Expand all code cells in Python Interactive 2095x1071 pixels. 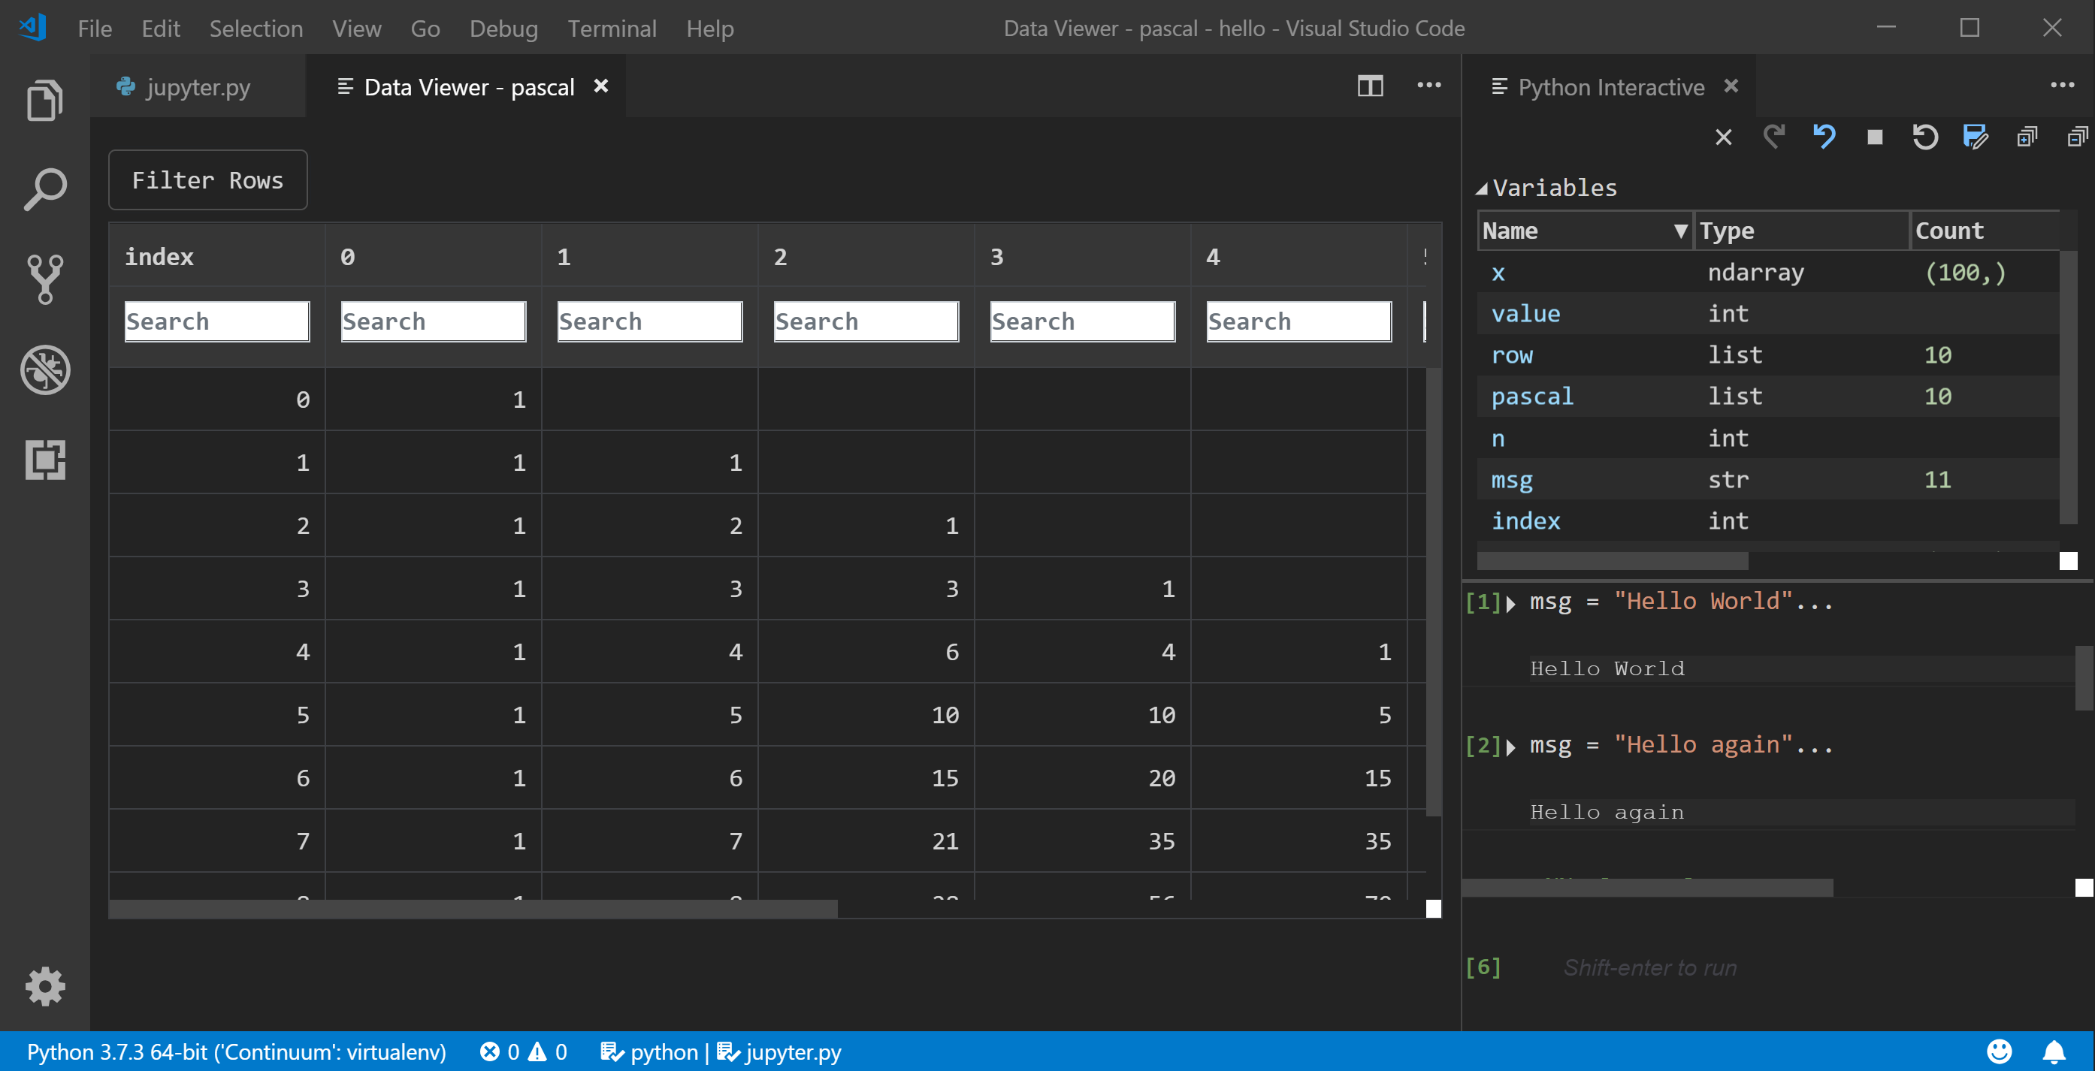(x=2026, y=137)
